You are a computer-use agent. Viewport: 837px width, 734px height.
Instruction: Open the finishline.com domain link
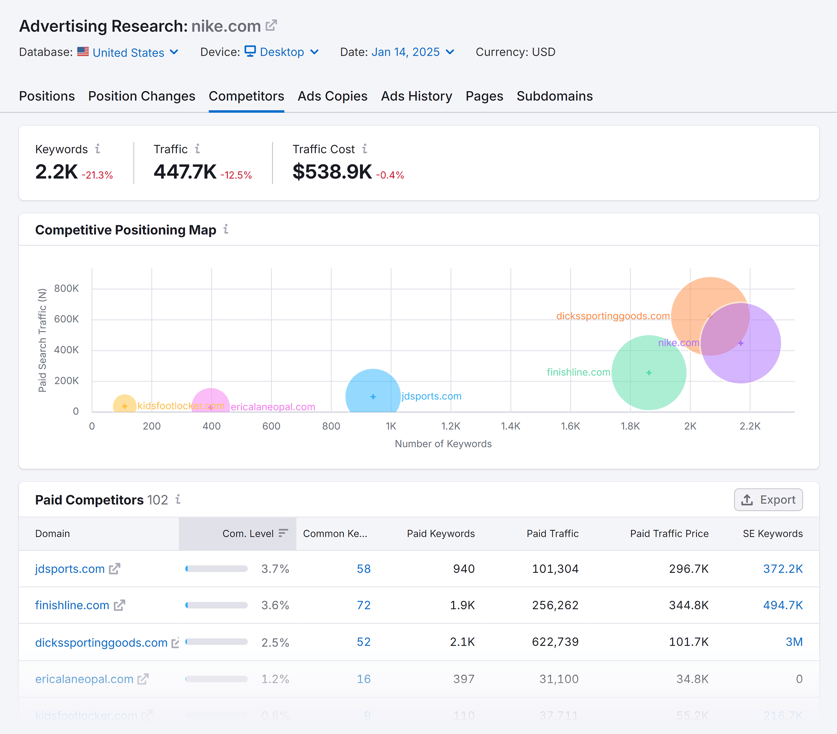click(72, 605)
